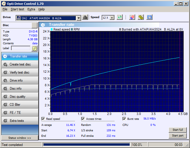Expand the Speed 12 X dropdown
The height and width of the screenshot is (148, 190).
tap(112, 18)
